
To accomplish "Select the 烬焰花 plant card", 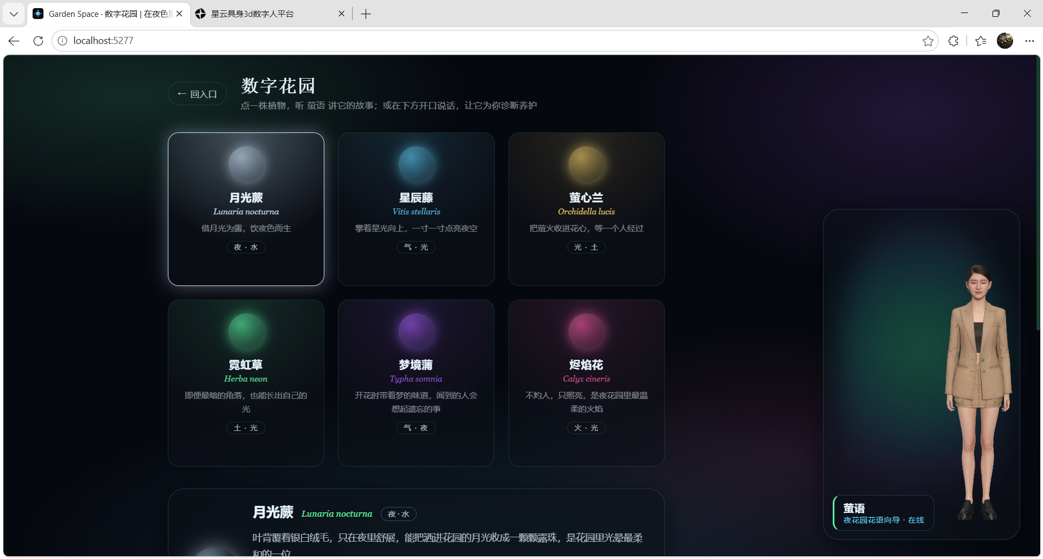I will pyautogui.click(x=587, y=383).
